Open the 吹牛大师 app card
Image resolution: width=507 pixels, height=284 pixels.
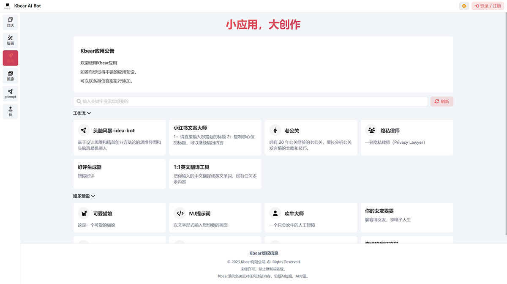click(311, 217)
